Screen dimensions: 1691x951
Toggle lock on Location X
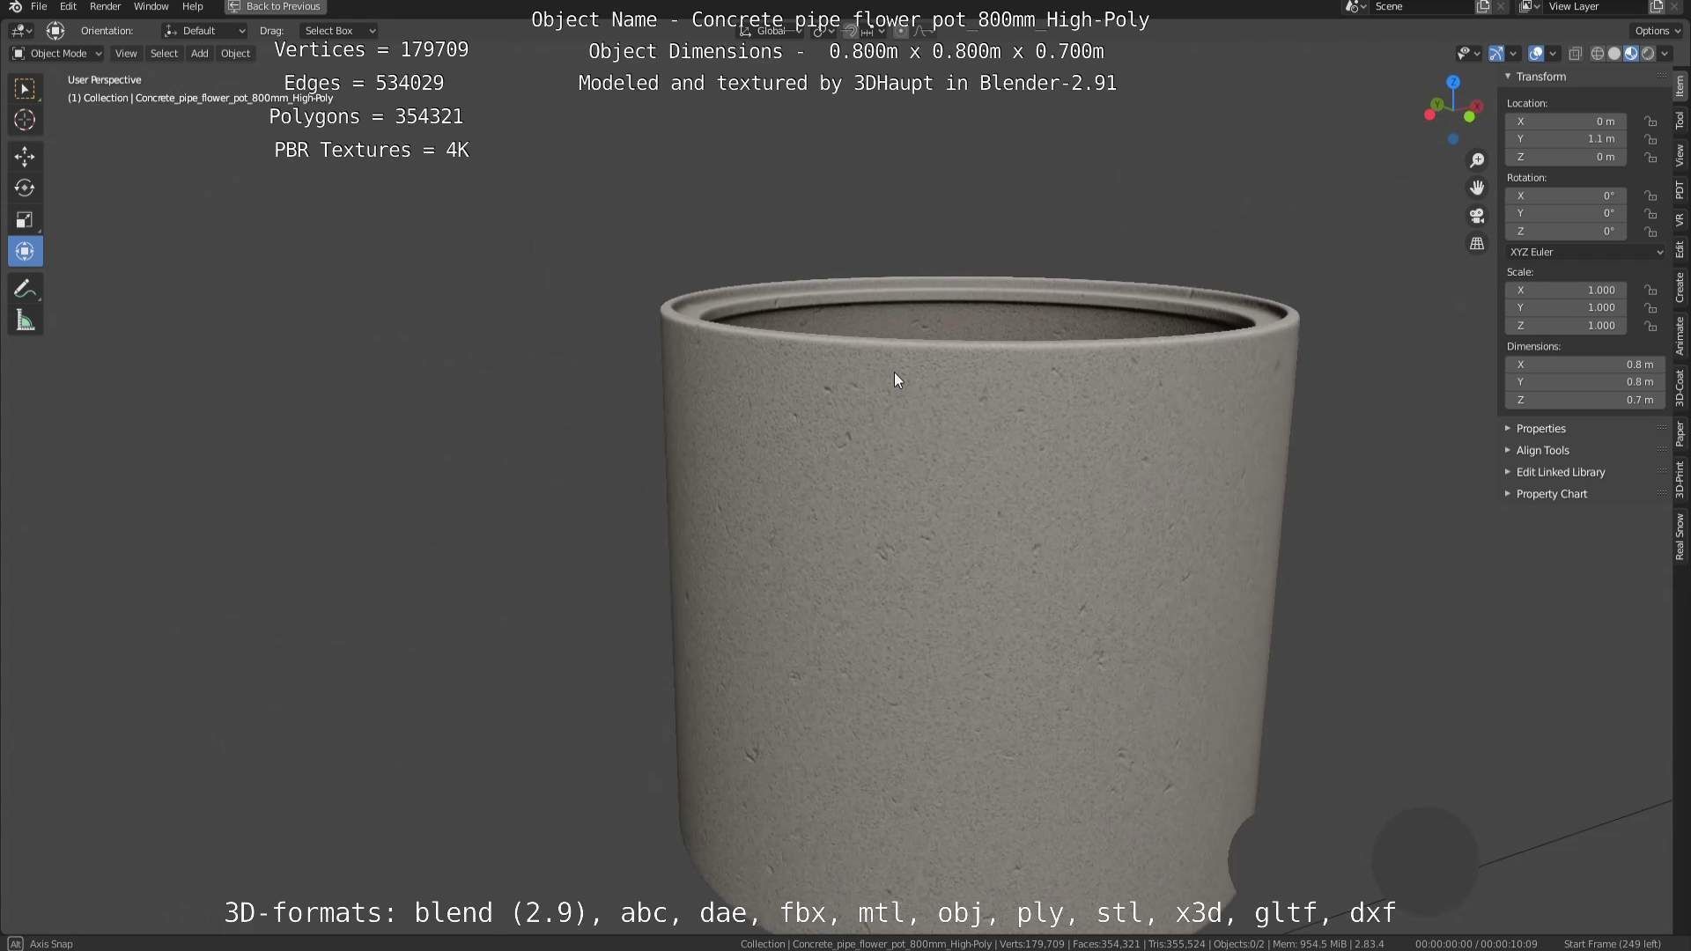[1651, 122]
